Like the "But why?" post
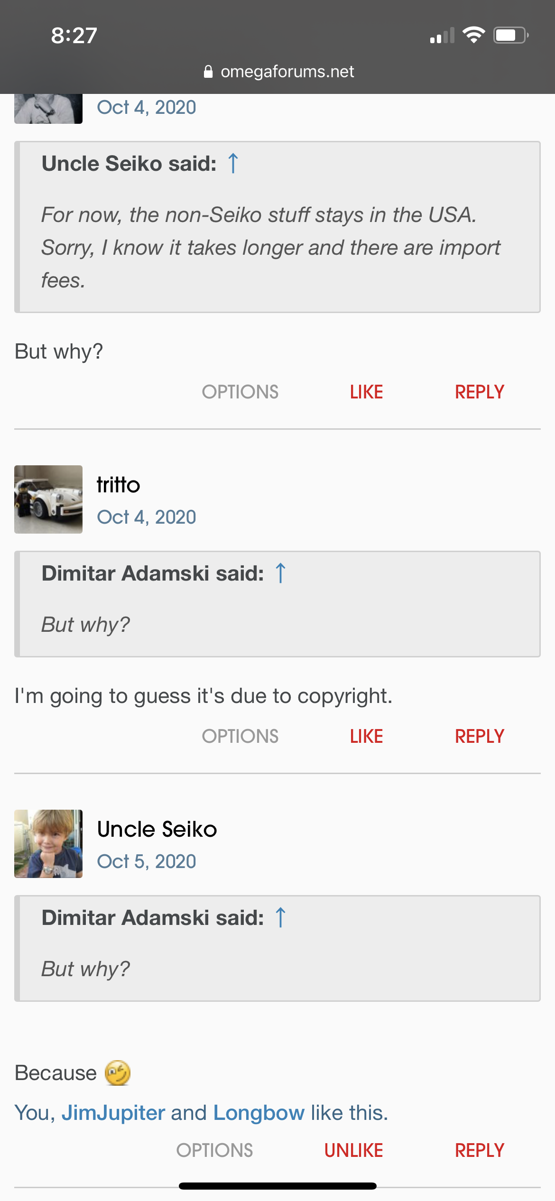 pyautogui.click(x=366, y=392)
